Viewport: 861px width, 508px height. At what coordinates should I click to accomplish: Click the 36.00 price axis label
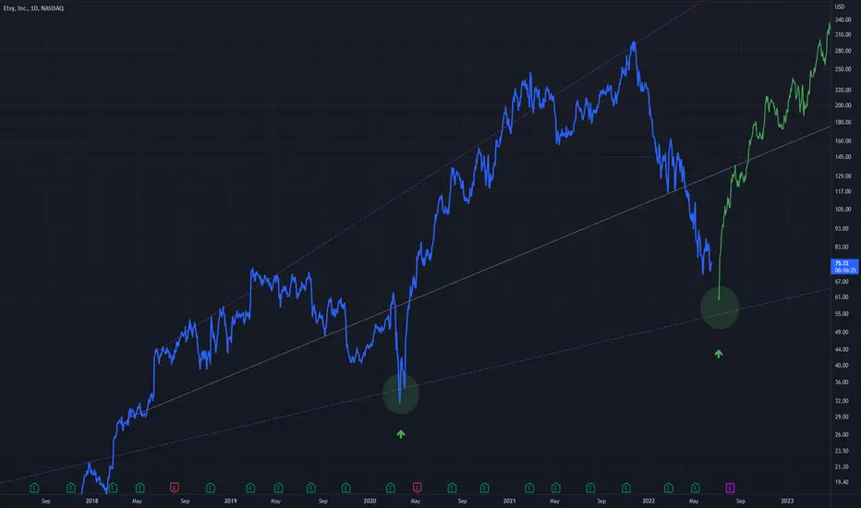pyautogui.click(x=842, y=382)
